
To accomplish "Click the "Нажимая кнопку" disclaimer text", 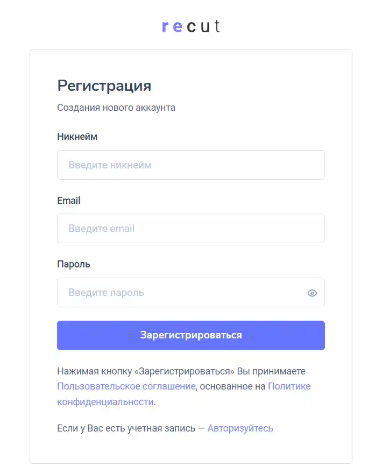I will tap(95, 371).
